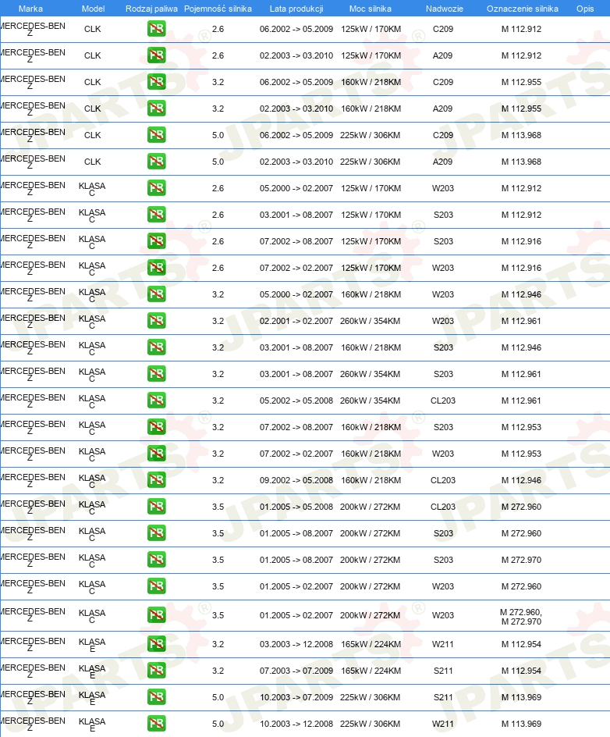This screenshot has width=610, height=737.
Task: Select engine code 'M 112.955' in C209 row
Action: point(521,82)
